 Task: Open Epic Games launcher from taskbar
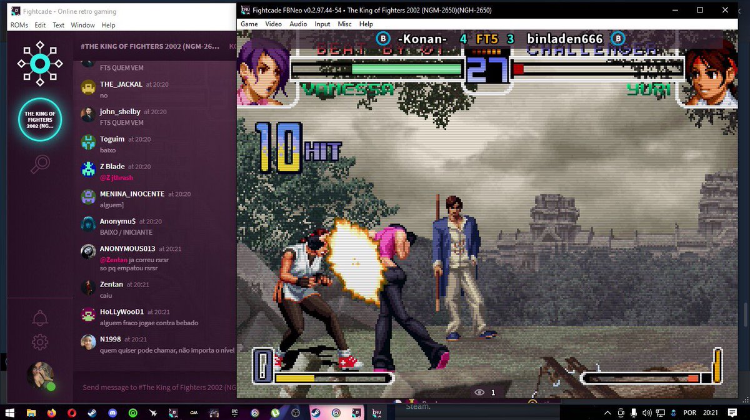coord(234,413)
